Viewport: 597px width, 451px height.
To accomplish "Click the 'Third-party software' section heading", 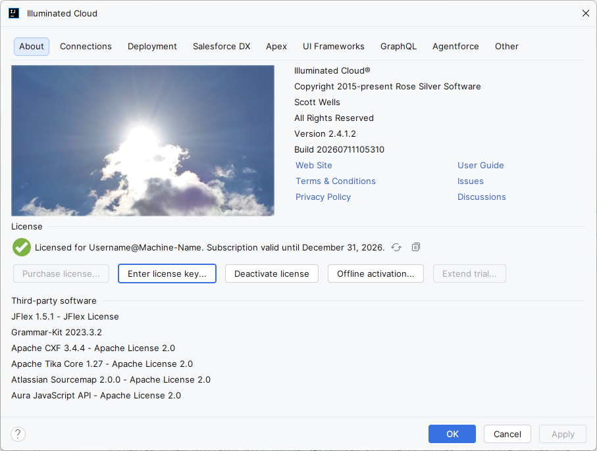I will coord(54,301).
